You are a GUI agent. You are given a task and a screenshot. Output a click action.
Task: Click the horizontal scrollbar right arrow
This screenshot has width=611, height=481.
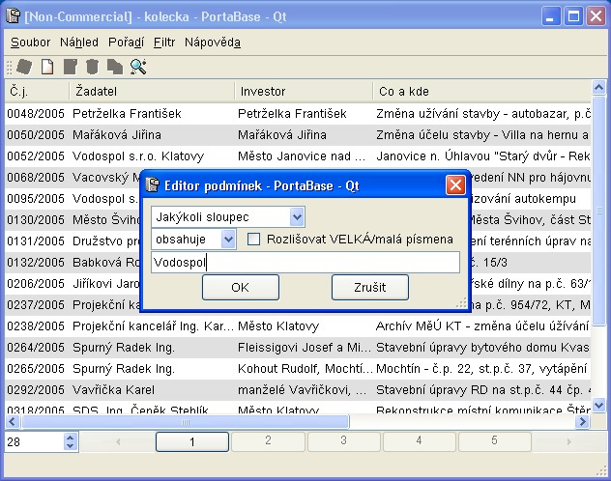click(x=581, y=422)
